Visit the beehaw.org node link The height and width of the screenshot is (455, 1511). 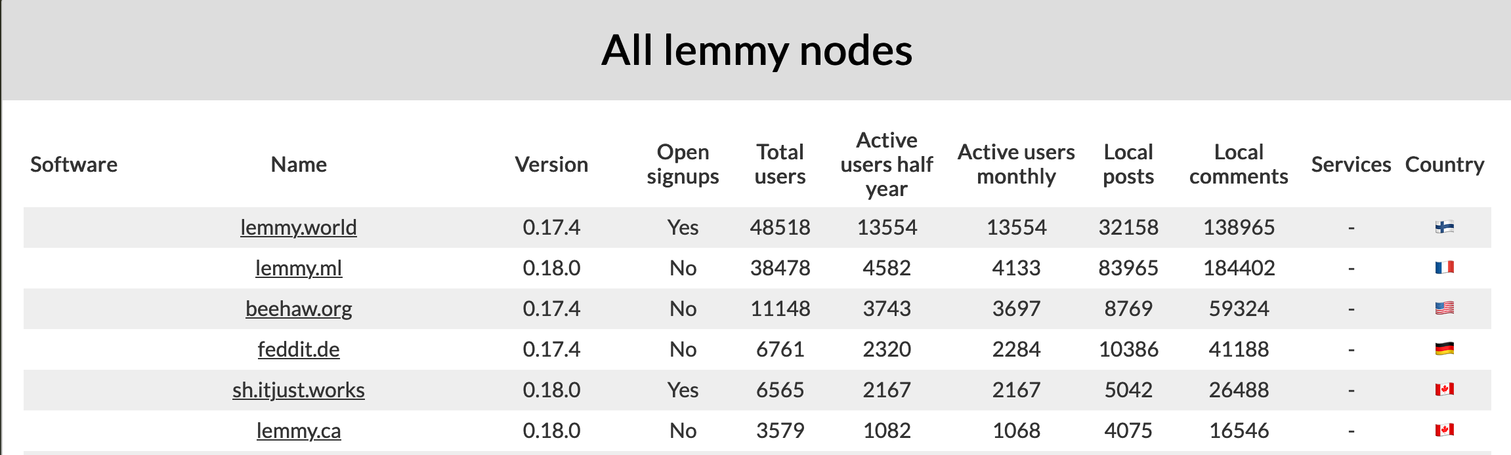[x=299, y=309]
